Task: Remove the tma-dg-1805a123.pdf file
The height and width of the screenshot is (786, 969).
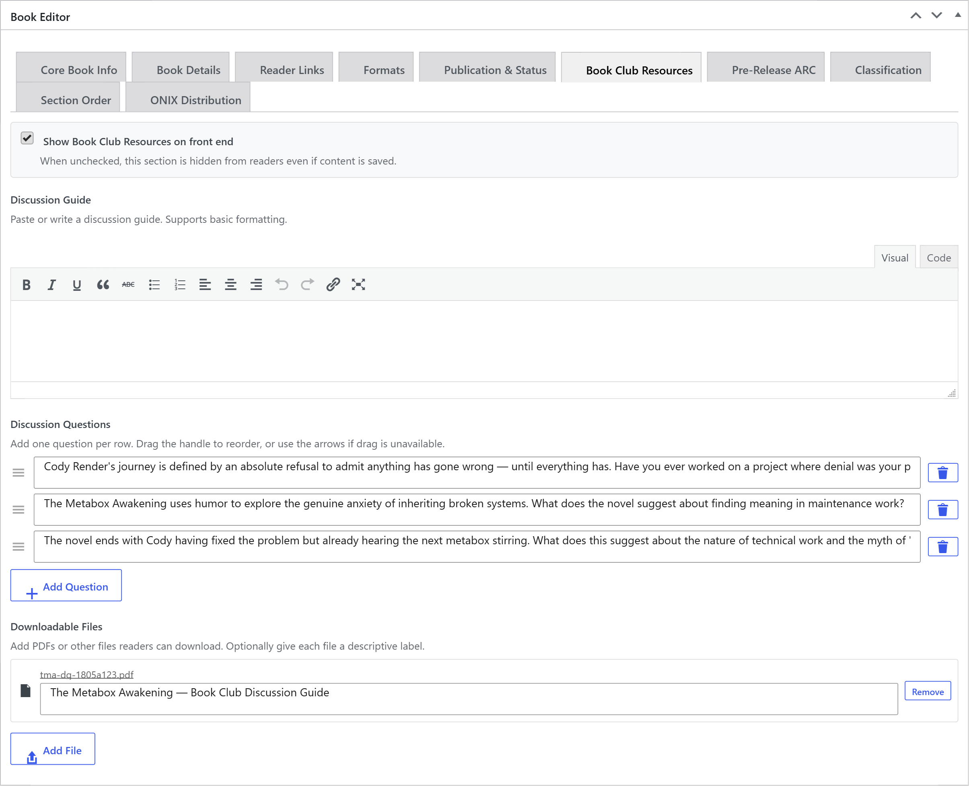Action: 928,691
